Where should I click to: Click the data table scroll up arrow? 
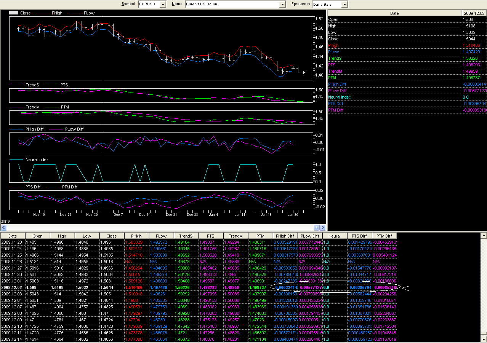click(x=484, y=236)
